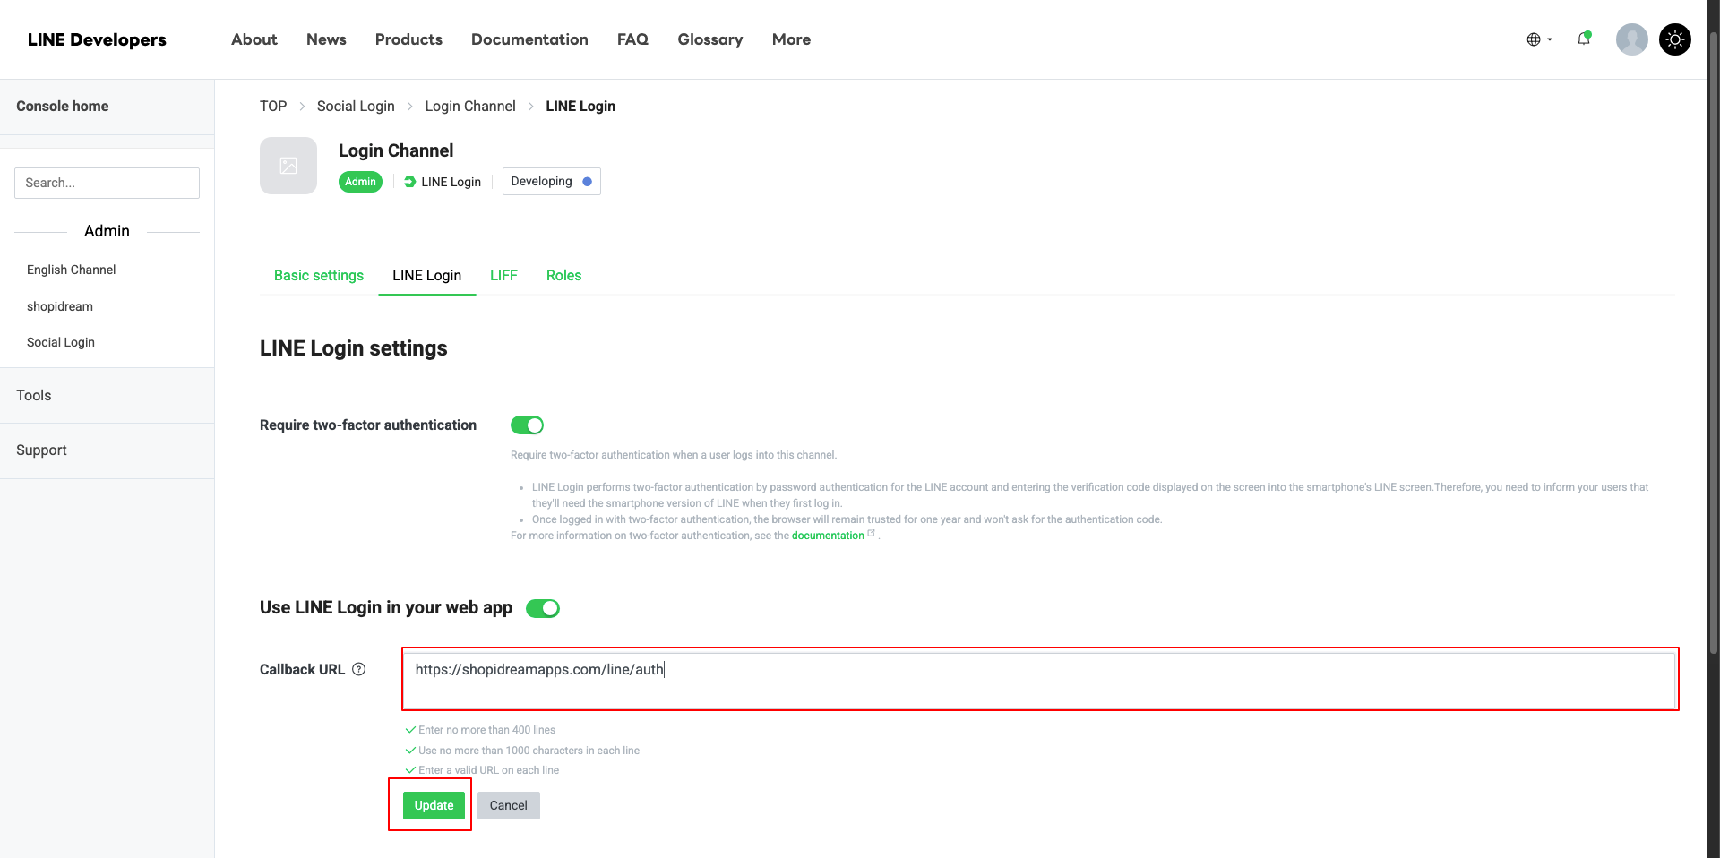This screenshot has width=1720, height=858.
Task: Expand the More menu
Action: pos(791,39)
